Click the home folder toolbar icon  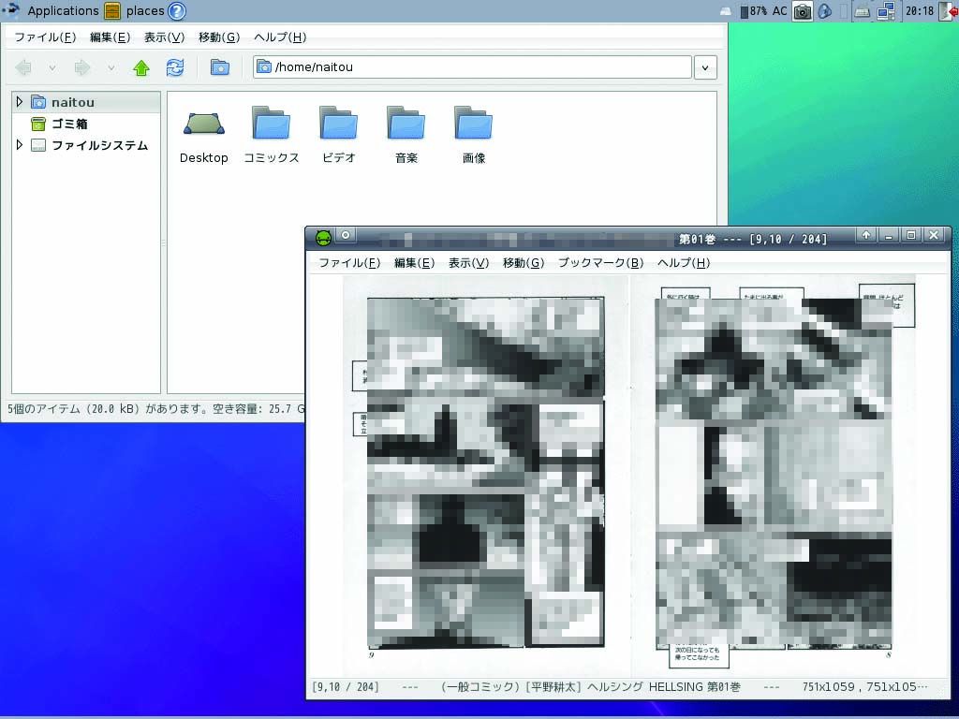pyautogui.click(x=219, y=67)
